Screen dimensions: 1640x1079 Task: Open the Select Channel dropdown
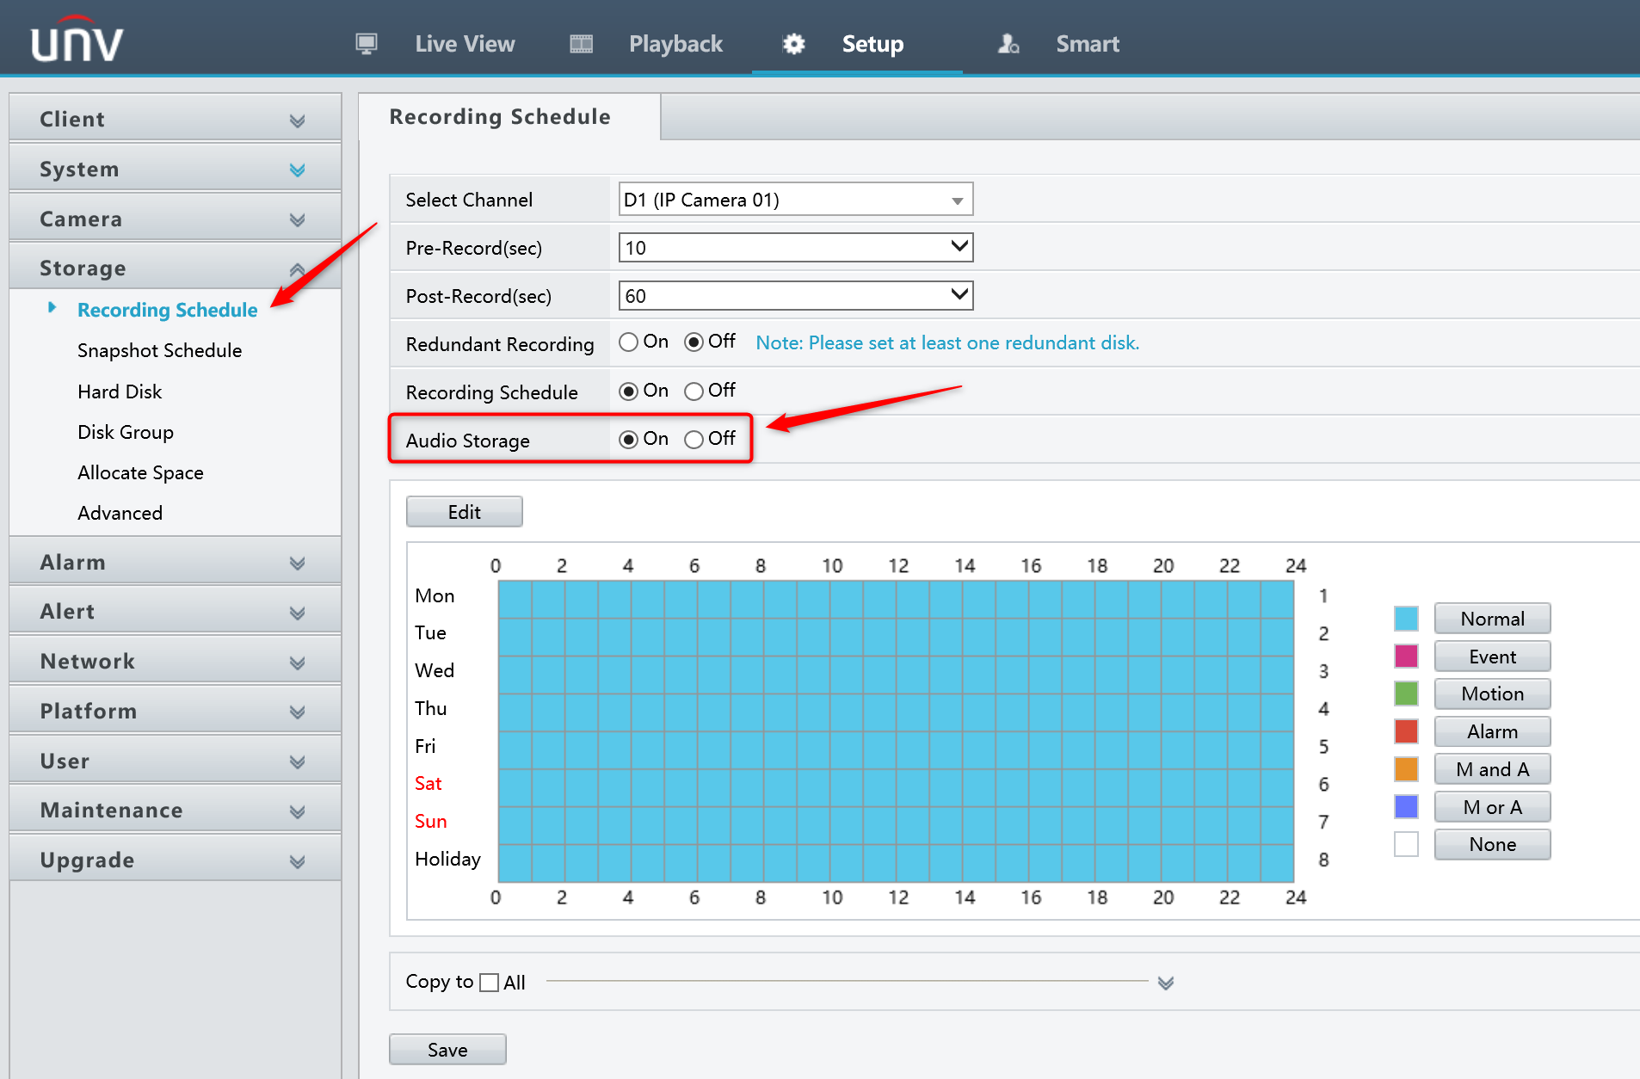[957, 200]
